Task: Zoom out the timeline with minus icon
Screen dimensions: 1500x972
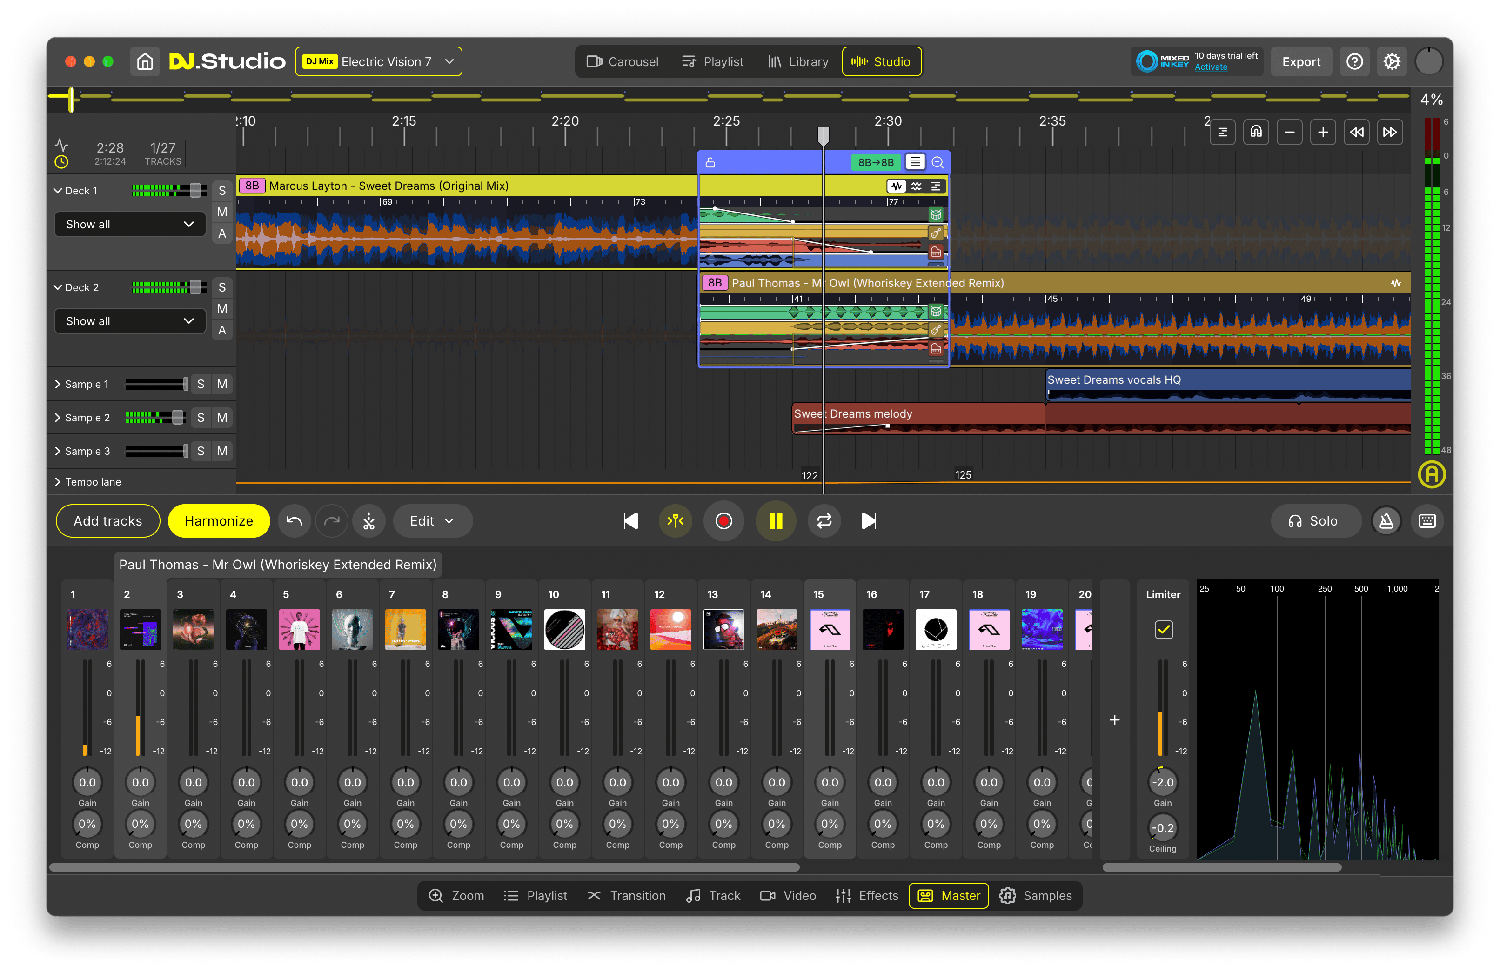Action: point(1290,132)
